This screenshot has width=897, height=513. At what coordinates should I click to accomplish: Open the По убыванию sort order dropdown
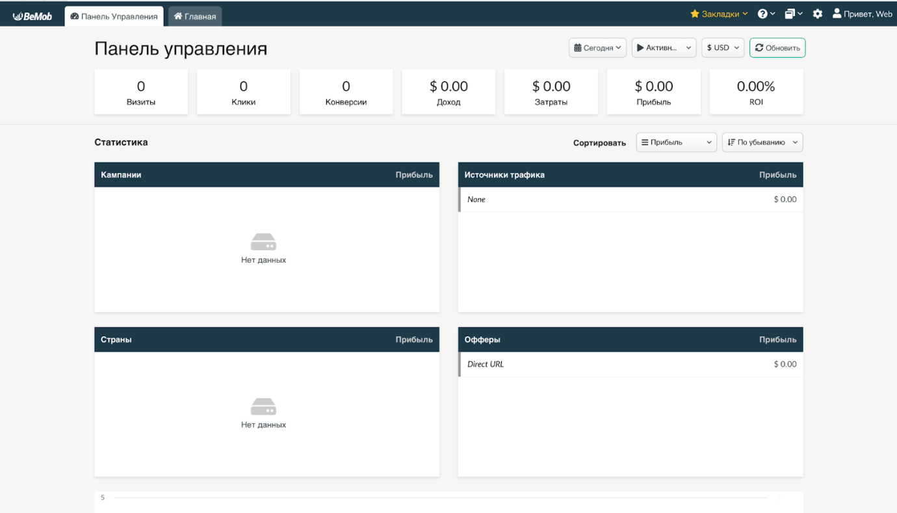[762, 142]
